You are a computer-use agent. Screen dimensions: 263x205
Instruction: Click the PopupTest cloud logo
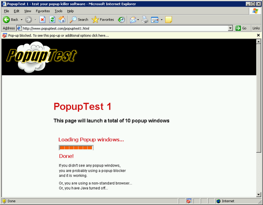tap(41, 57)
